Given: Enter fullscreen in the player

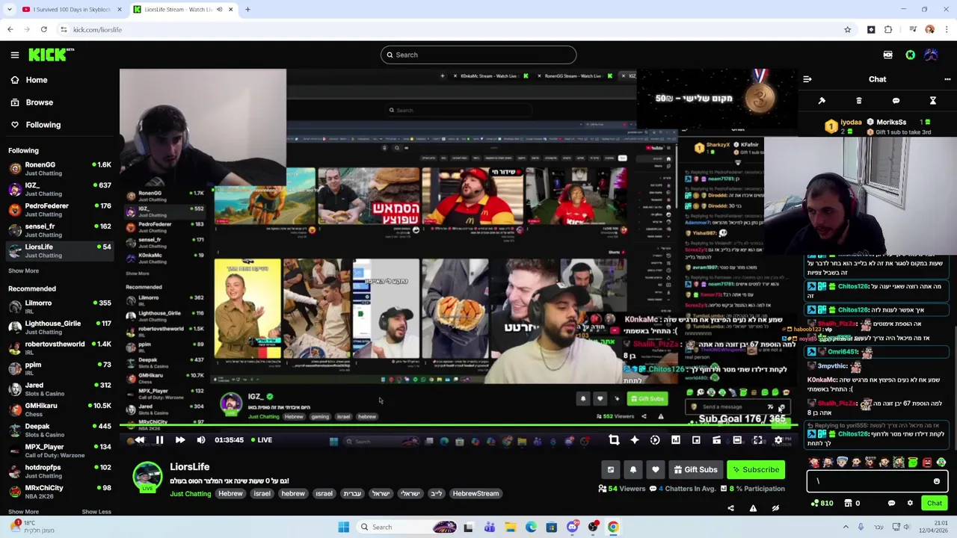Looking at the screenshot, I should click(x=757, y=440).
